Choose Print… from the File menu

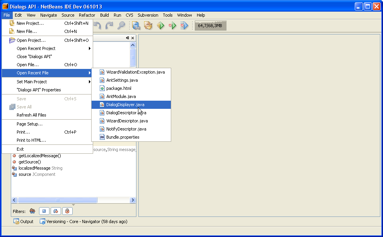[47, 132]
